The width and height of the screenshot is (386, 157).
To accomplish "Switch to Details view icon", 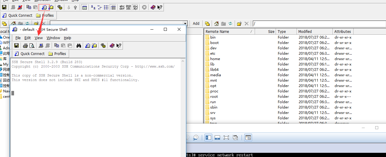I will coord(113,7).
